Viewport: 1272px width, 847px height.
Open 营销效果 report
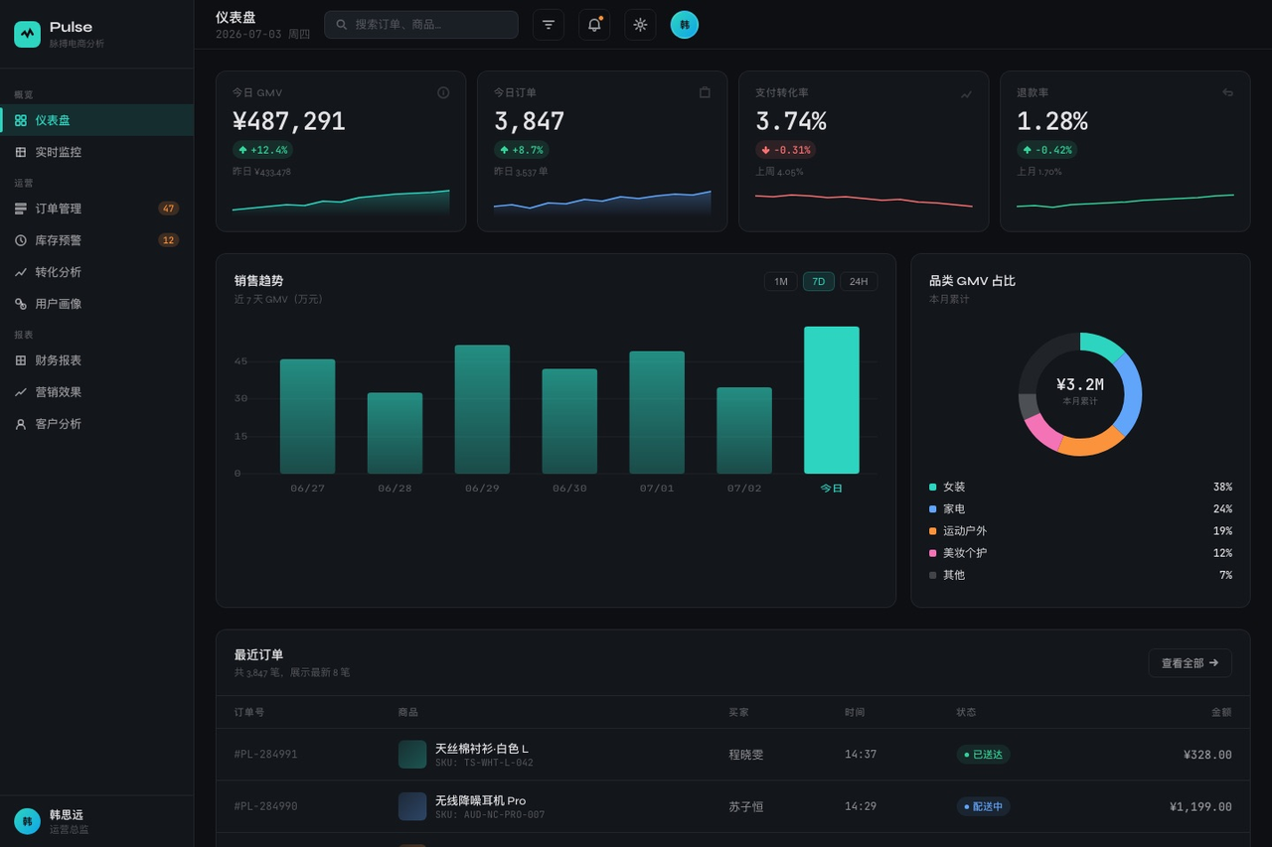click(96, 392)
